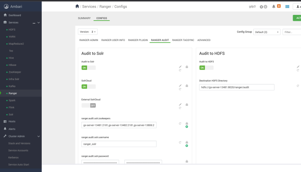Open Kerberos under Cluster Admin

click(x=13, y=158)
